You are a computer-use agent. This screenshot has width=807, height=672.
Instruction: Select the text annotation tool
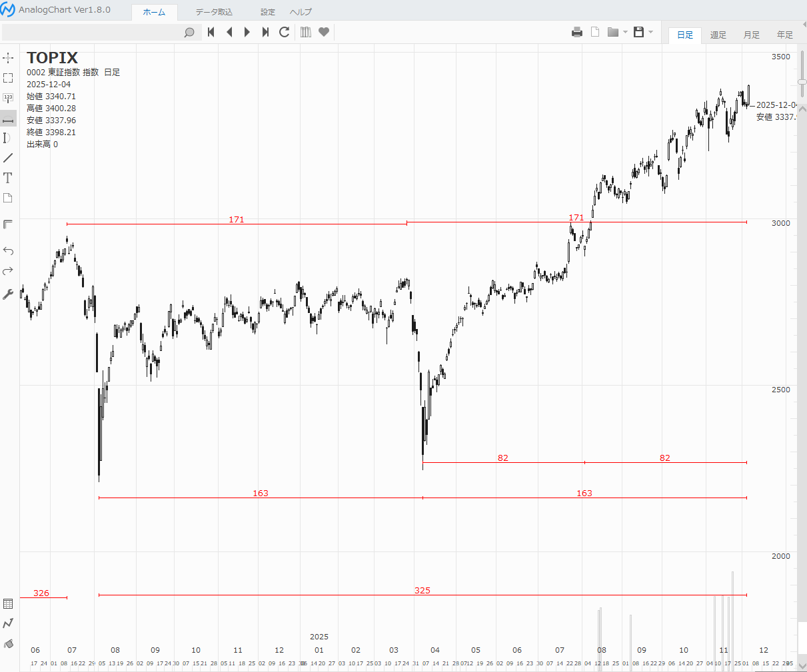8,178
